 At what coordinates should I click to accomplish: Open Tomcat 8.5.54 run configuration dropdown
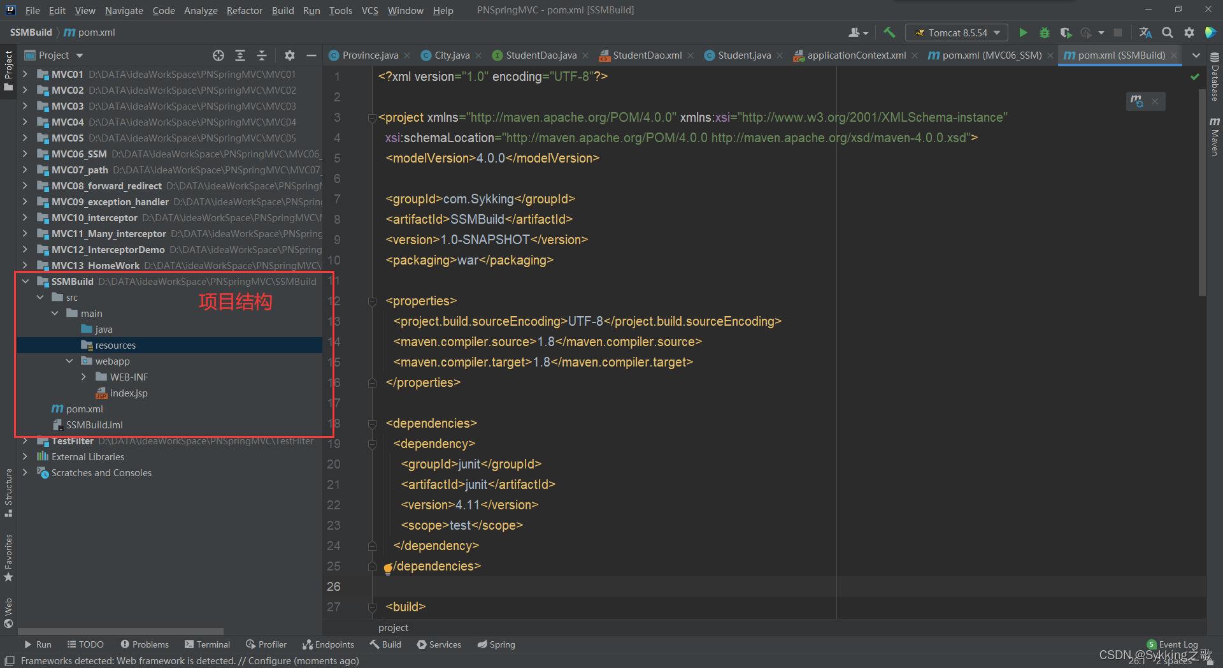(957, 33)
